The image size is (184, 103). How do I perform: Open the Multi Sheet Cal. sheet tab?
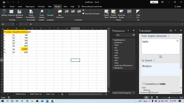click(36, 94)
